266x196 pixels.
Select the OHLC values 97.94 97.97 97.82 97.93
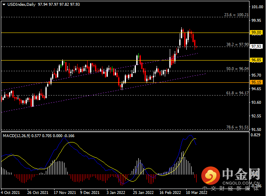click(59, 5)
